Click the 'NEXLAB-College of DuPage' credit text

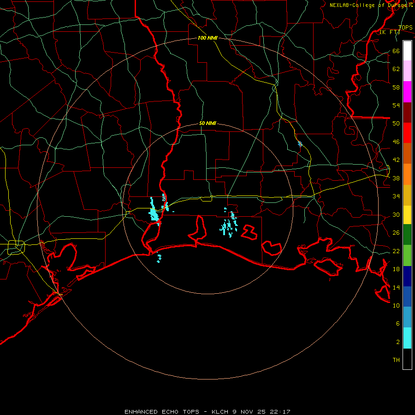pos(369,5)
